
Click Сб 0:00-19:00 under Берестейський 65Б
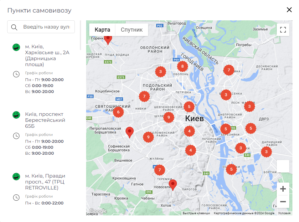(x=39, y=147)
